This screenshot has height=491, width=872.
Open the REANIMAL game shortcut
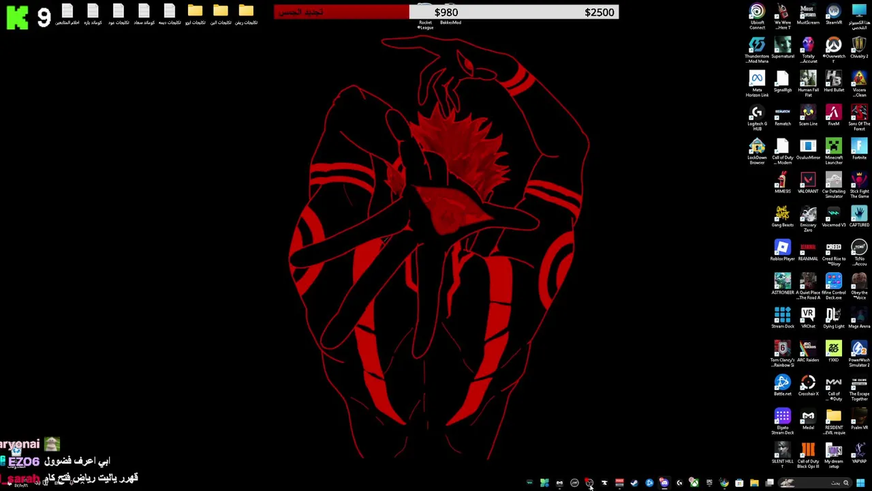coord(808,251)
